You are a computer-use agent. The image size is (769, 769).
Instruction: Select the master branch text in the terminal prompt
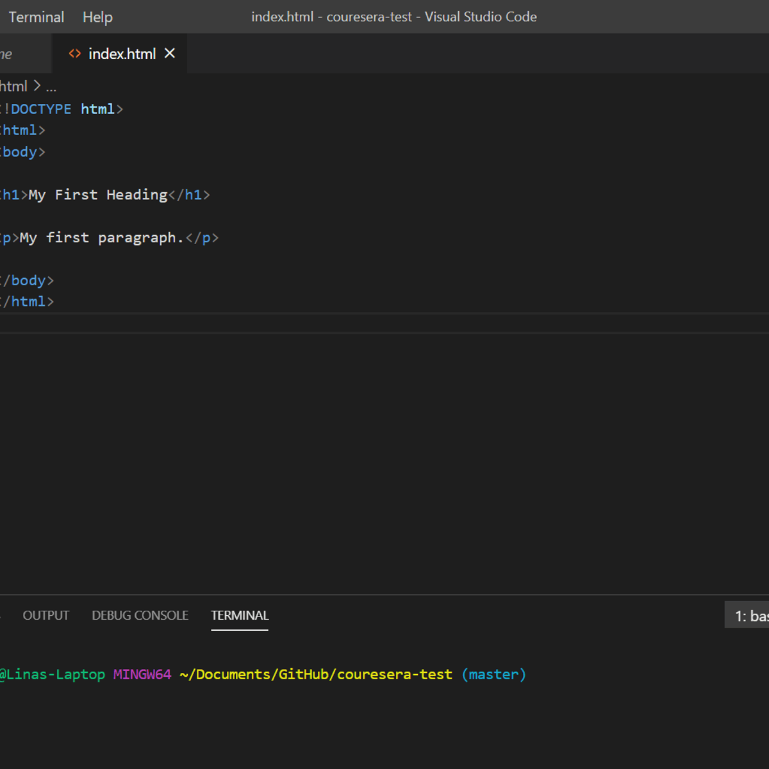click(493, 674)
